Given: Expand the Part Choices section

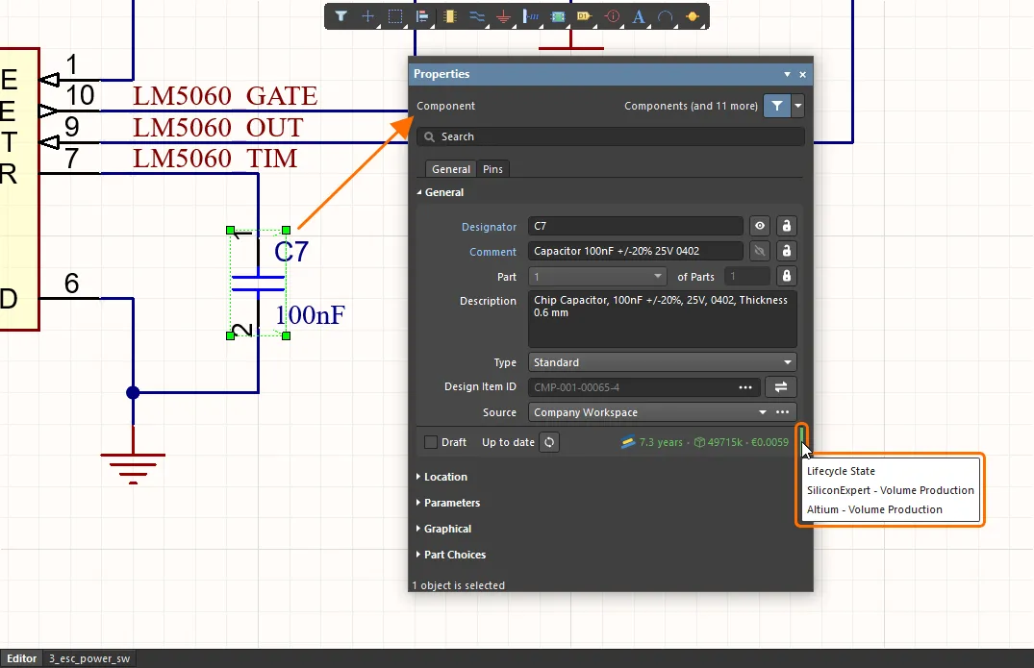Looking at the screenshot, I should click(454, 555).
